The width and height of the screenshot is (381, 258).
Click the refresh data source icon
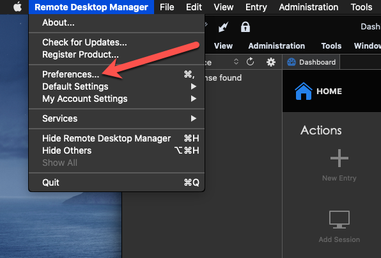pos(250,62)
